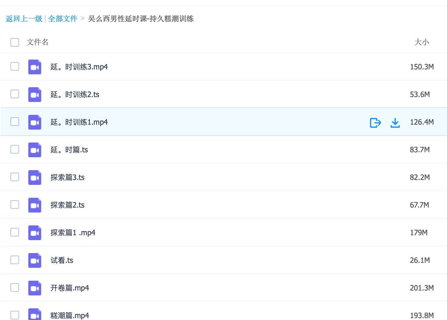The width and height of the screenshot is (447, 320).
Task: Click the 53.6M size value
Action: (420, 95)
